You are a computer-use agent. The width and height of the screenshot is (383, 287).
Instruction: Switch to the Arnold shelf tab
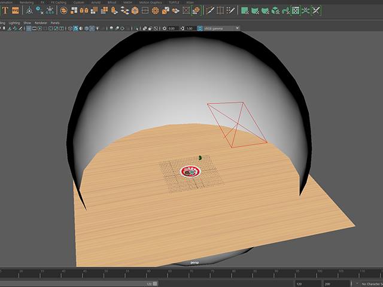point(96,2)
